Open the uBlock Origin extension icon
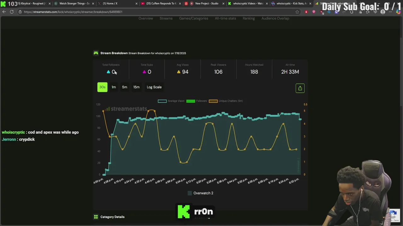The height and width of the screenshot is (226, 403). (321, 12)
